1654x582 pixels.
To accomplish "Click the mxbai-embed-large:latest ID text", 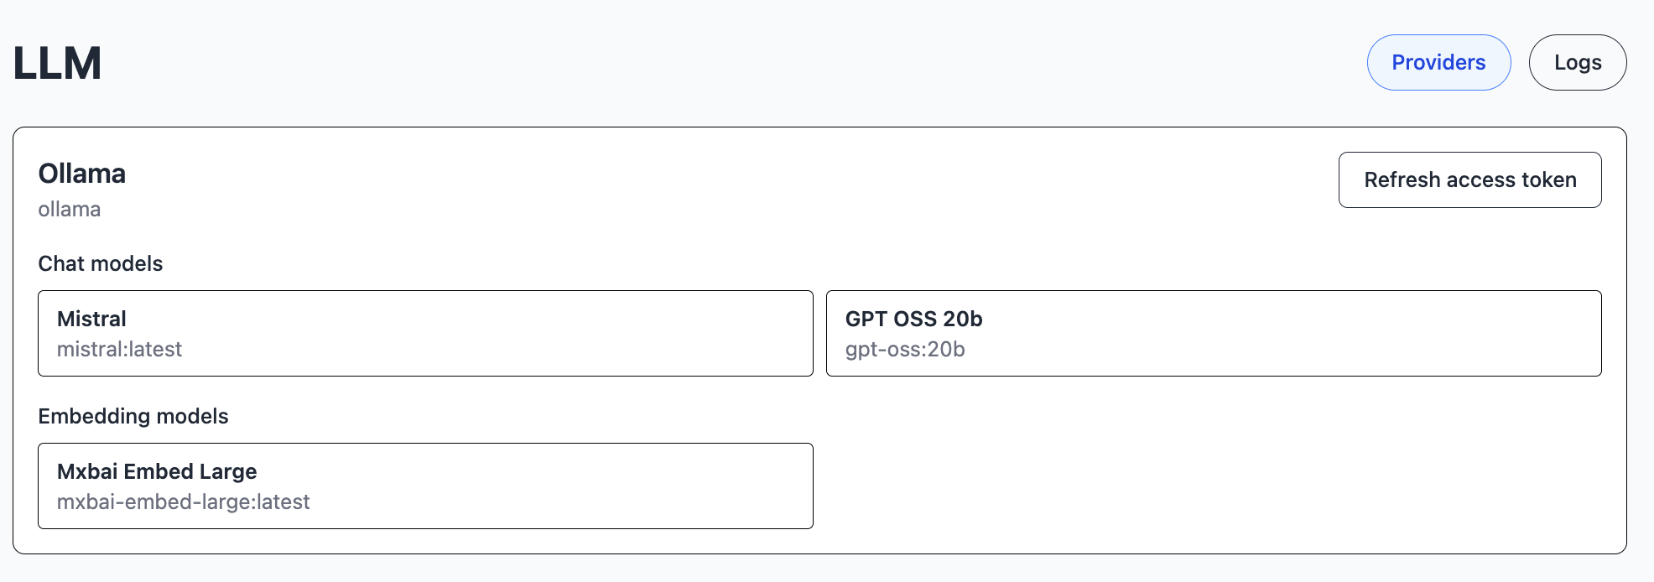I will 184,502.
